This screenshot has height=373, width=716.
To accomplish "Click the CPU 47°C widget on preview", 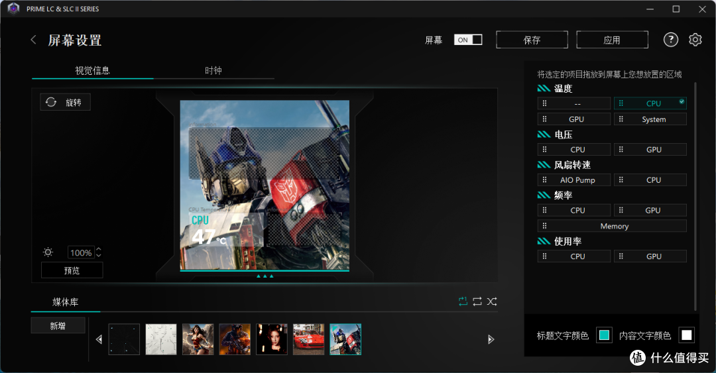I will tap(226, 230).
